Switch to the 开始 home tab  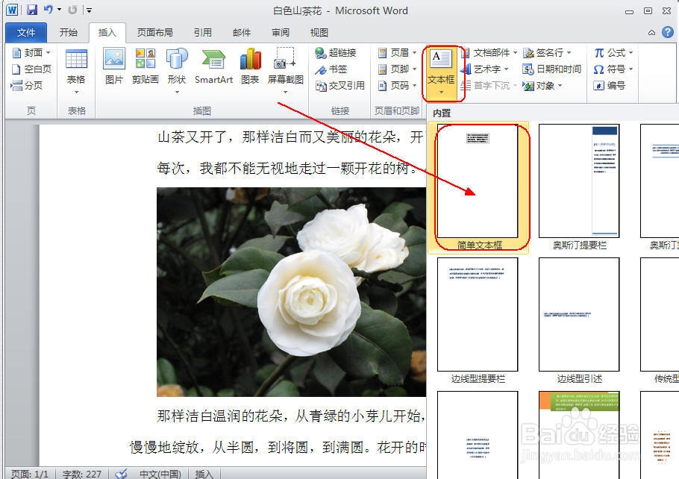click(x=69, y=33)
